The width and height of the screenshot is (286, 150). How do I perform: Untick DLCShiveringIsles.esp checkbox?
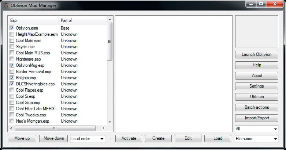tap(12, 84)
